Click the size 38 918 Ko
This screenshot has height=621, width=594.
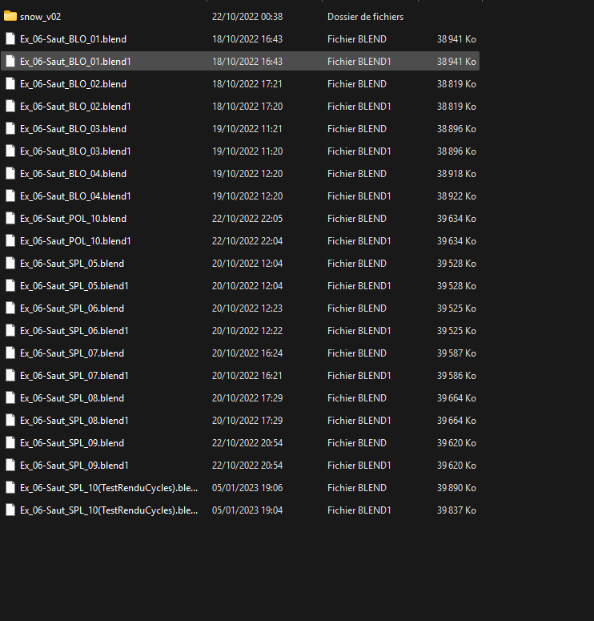[x=456, y=174]
